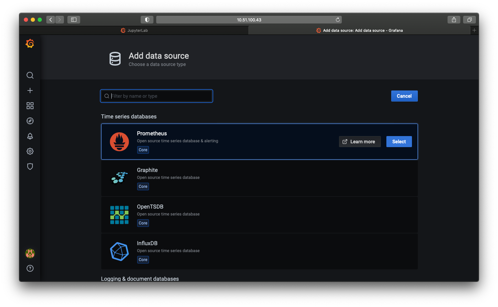Open the Alerting bell icon
Image resolution: width=498 pixels, height=307 pixels.
[x=30, y=136]
